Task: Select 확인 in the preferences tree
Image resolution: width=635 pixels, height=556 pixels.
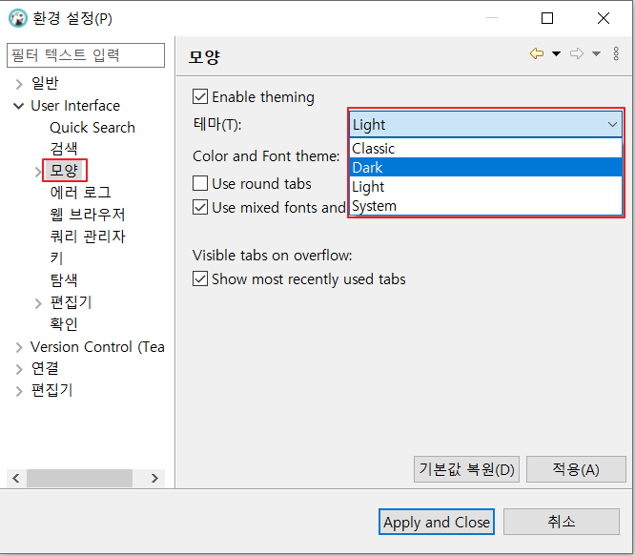Action: (64, 324)
